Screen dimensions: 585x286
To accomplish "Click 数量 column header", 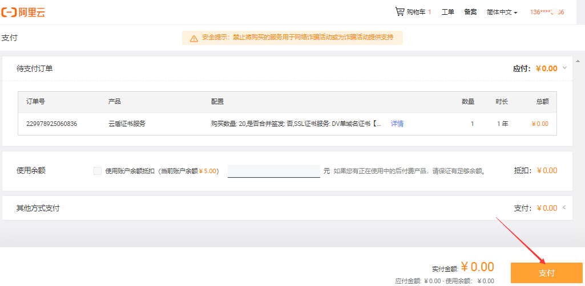I will (468, 101).
